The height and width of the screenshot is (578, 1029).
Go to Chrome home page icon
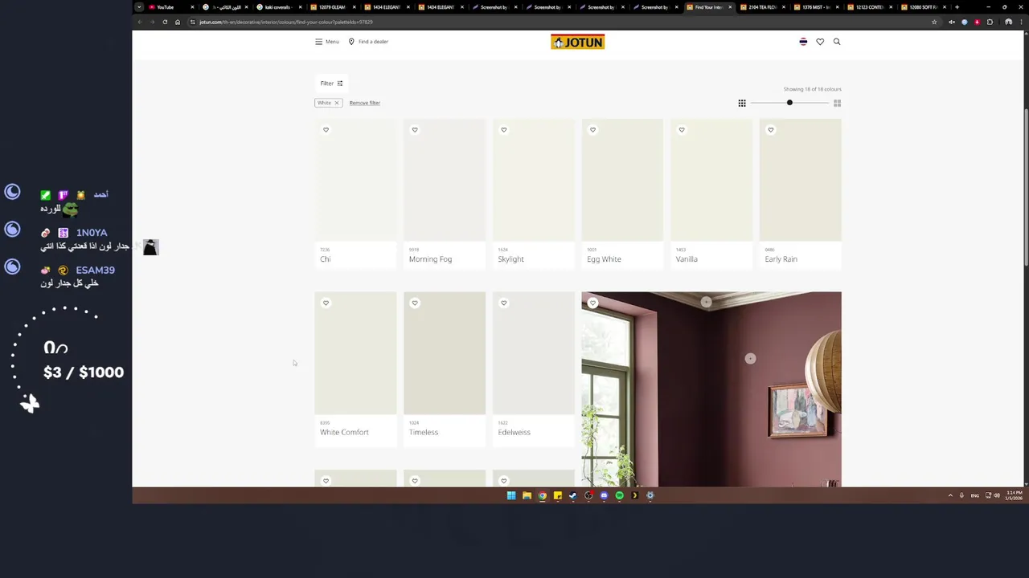[178, 22]
